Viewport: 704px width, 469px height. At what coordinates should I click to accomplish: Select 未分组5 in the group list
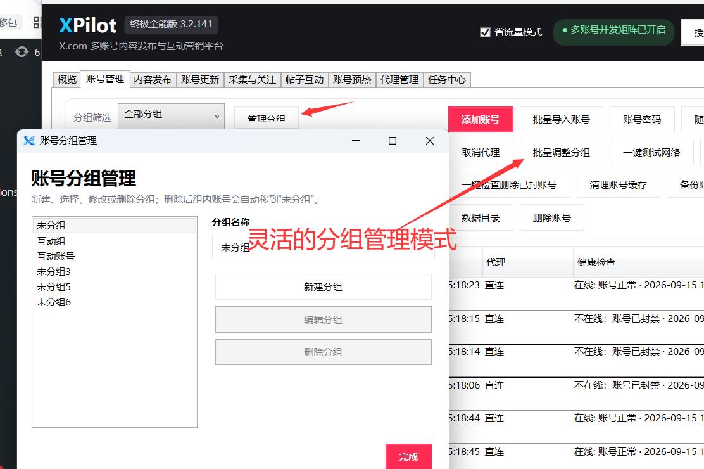[x=115, y=287]
